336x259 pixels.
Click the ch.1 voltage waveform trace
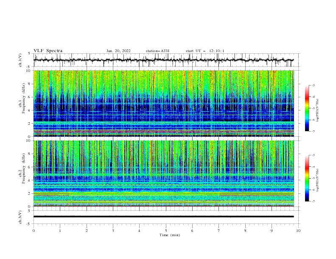point(163,60)
